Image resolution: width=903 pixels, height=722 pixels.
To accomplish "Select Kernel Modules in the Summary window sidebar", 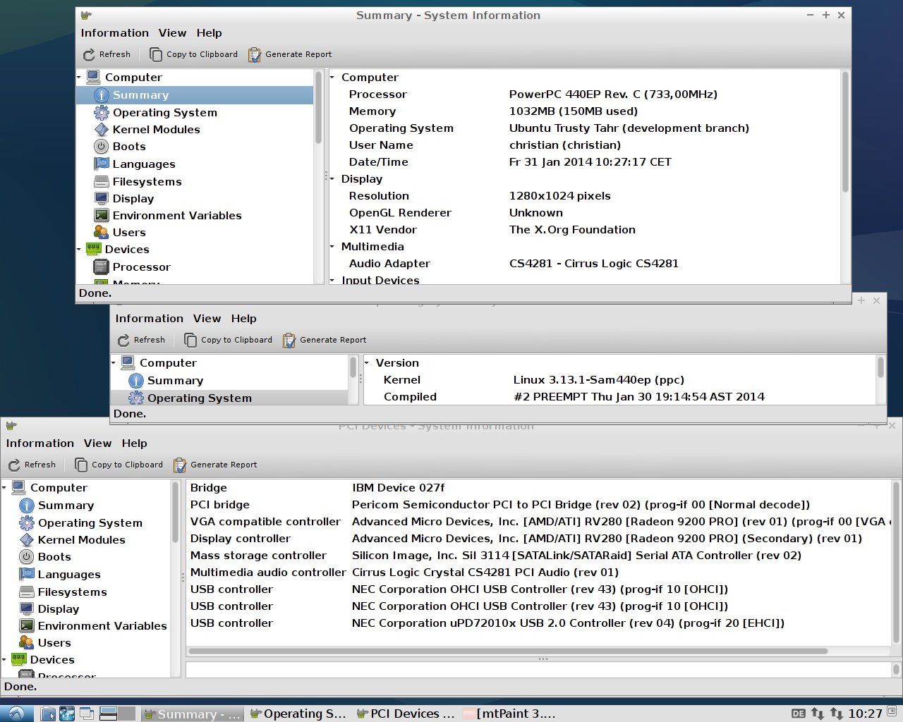I will coord(156,130).
